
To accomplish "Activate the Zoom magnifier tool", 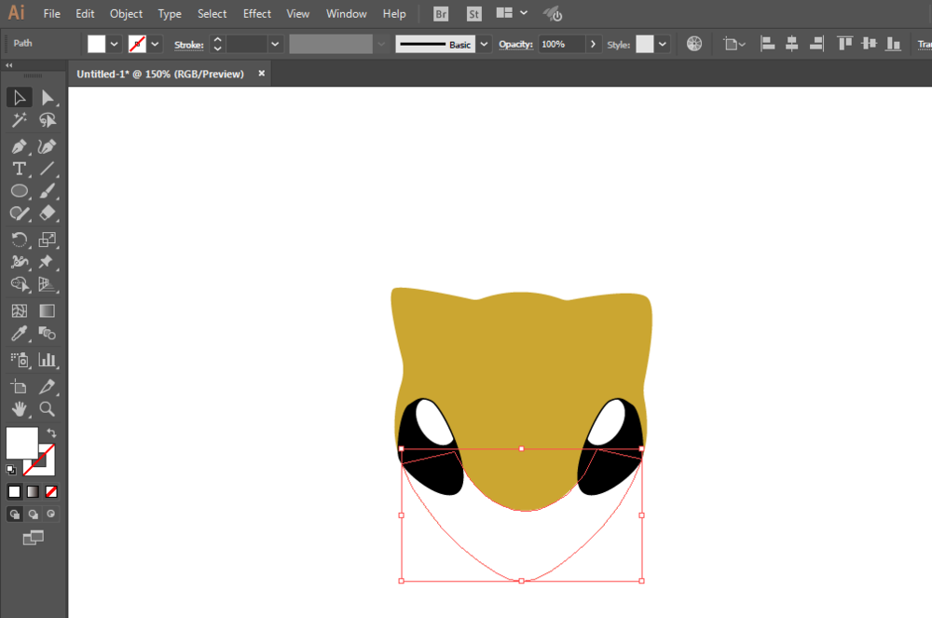I will [47, 408].
